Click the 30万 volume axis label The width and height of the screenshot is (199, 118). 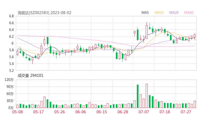(10, 101)
